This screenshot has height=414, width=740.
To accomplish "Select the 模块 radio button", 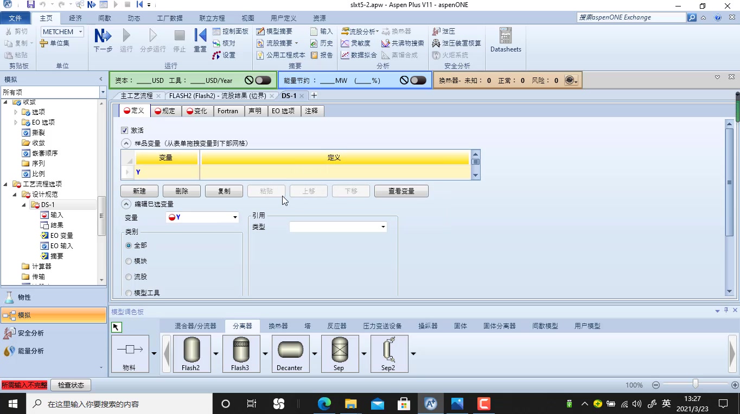I will coord(129,261).
